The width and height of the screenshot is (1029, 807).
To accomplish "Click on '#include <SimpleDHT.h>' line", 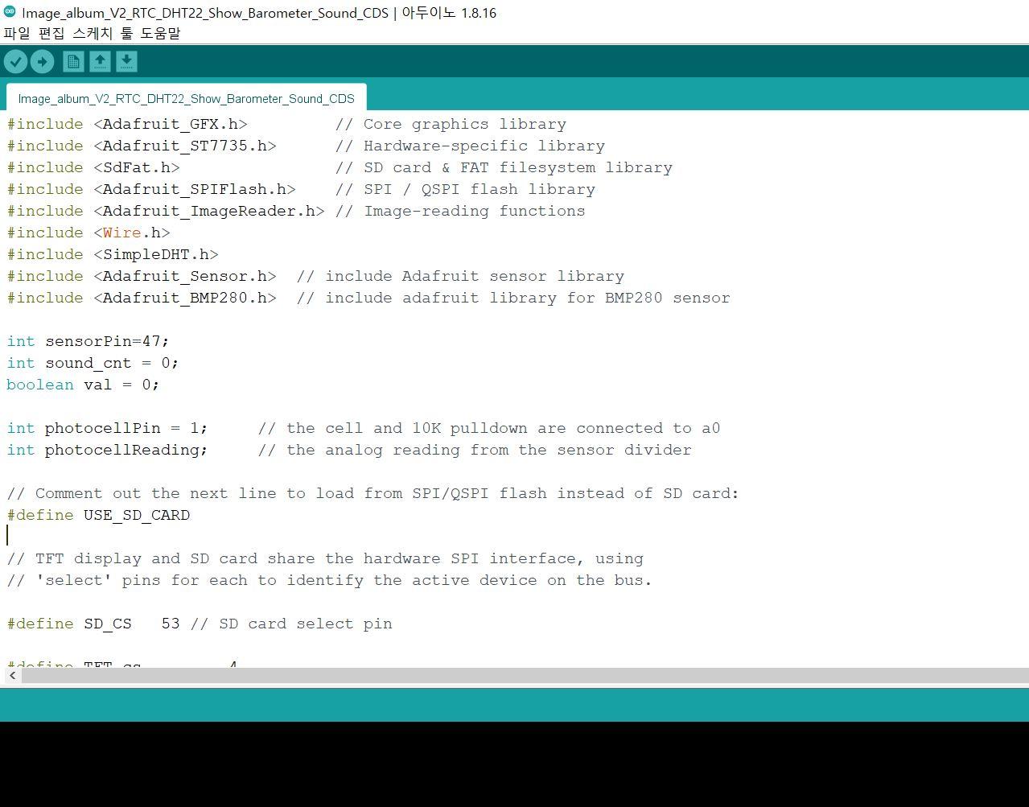I will 113,254.
